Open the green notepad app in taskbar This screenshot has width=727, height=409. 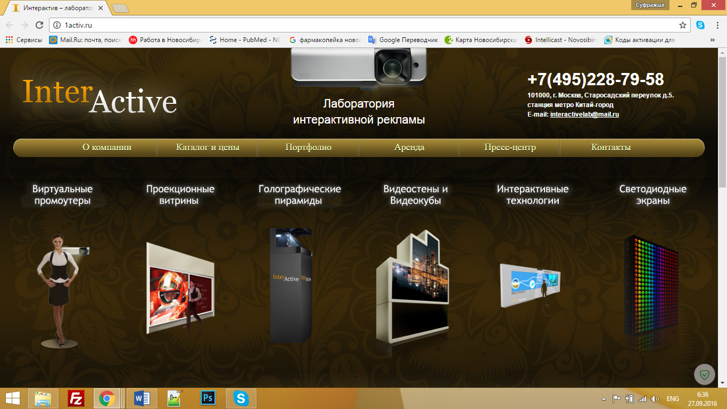pos(174,398)
